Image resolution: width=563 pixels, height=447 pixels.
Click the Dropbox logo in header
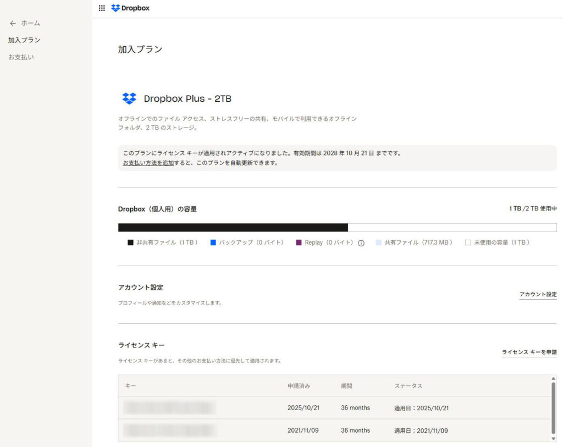pos(130,8)
